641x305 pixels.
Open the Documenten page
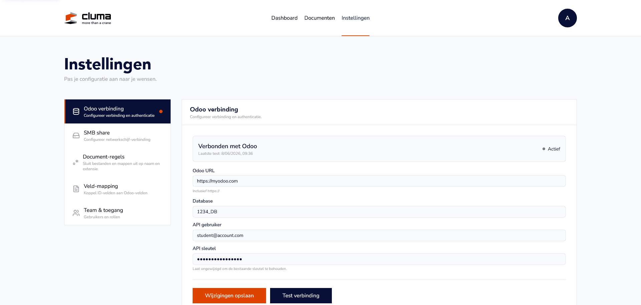pyautogui.click(x=319, y=18)
